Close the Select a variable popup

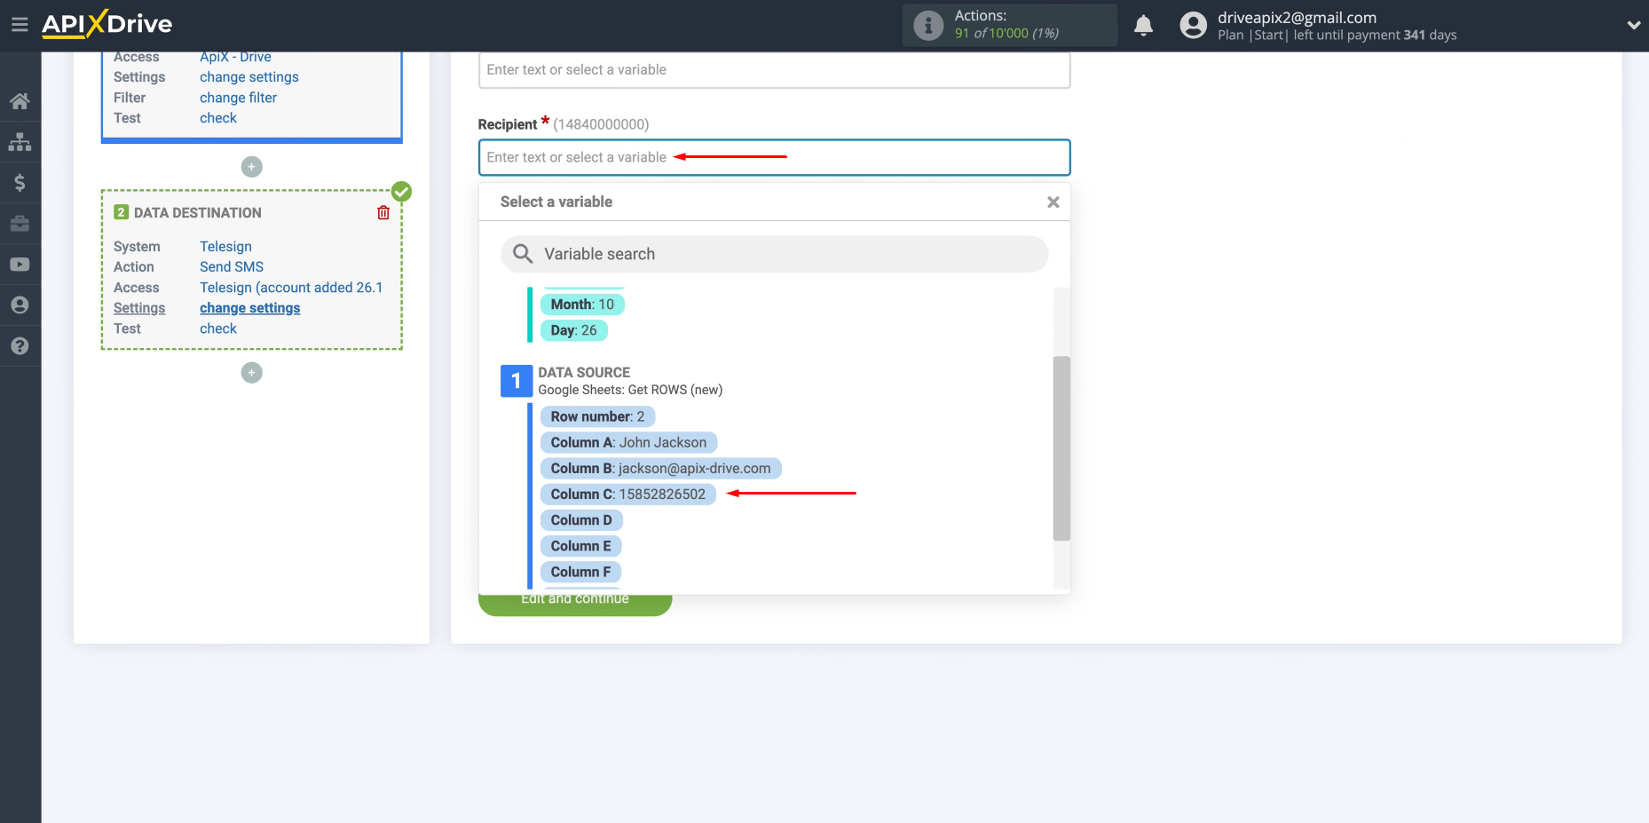coord(1053,202)
